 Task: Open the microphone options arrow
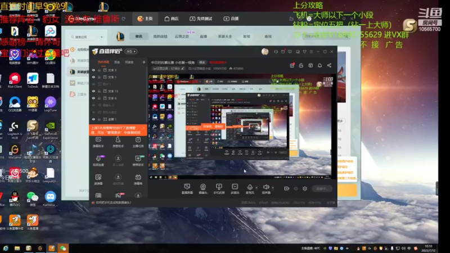coord(256,188)
